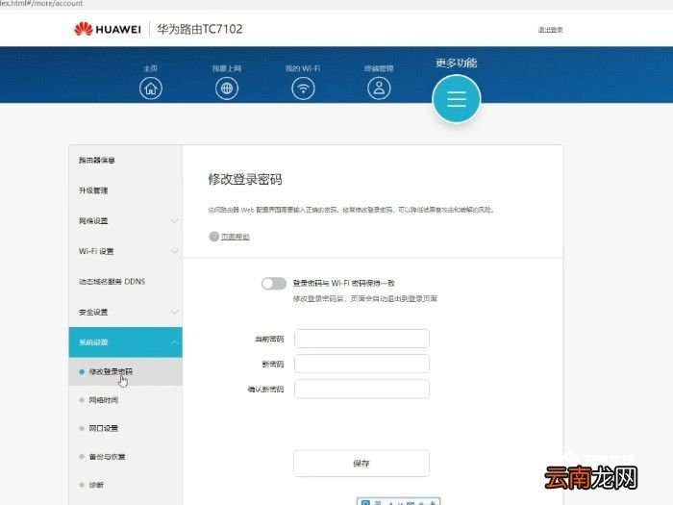Open 路由器信息 in the sidebar
Viewport: 673px width, 505px height.
click(x=125, y=161)
